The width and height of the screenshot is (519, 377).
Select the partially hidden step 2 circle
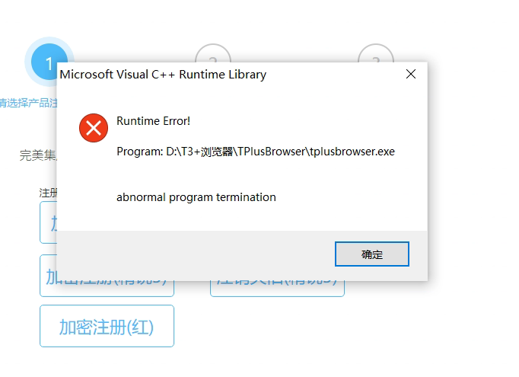click(x=213, y=53)
